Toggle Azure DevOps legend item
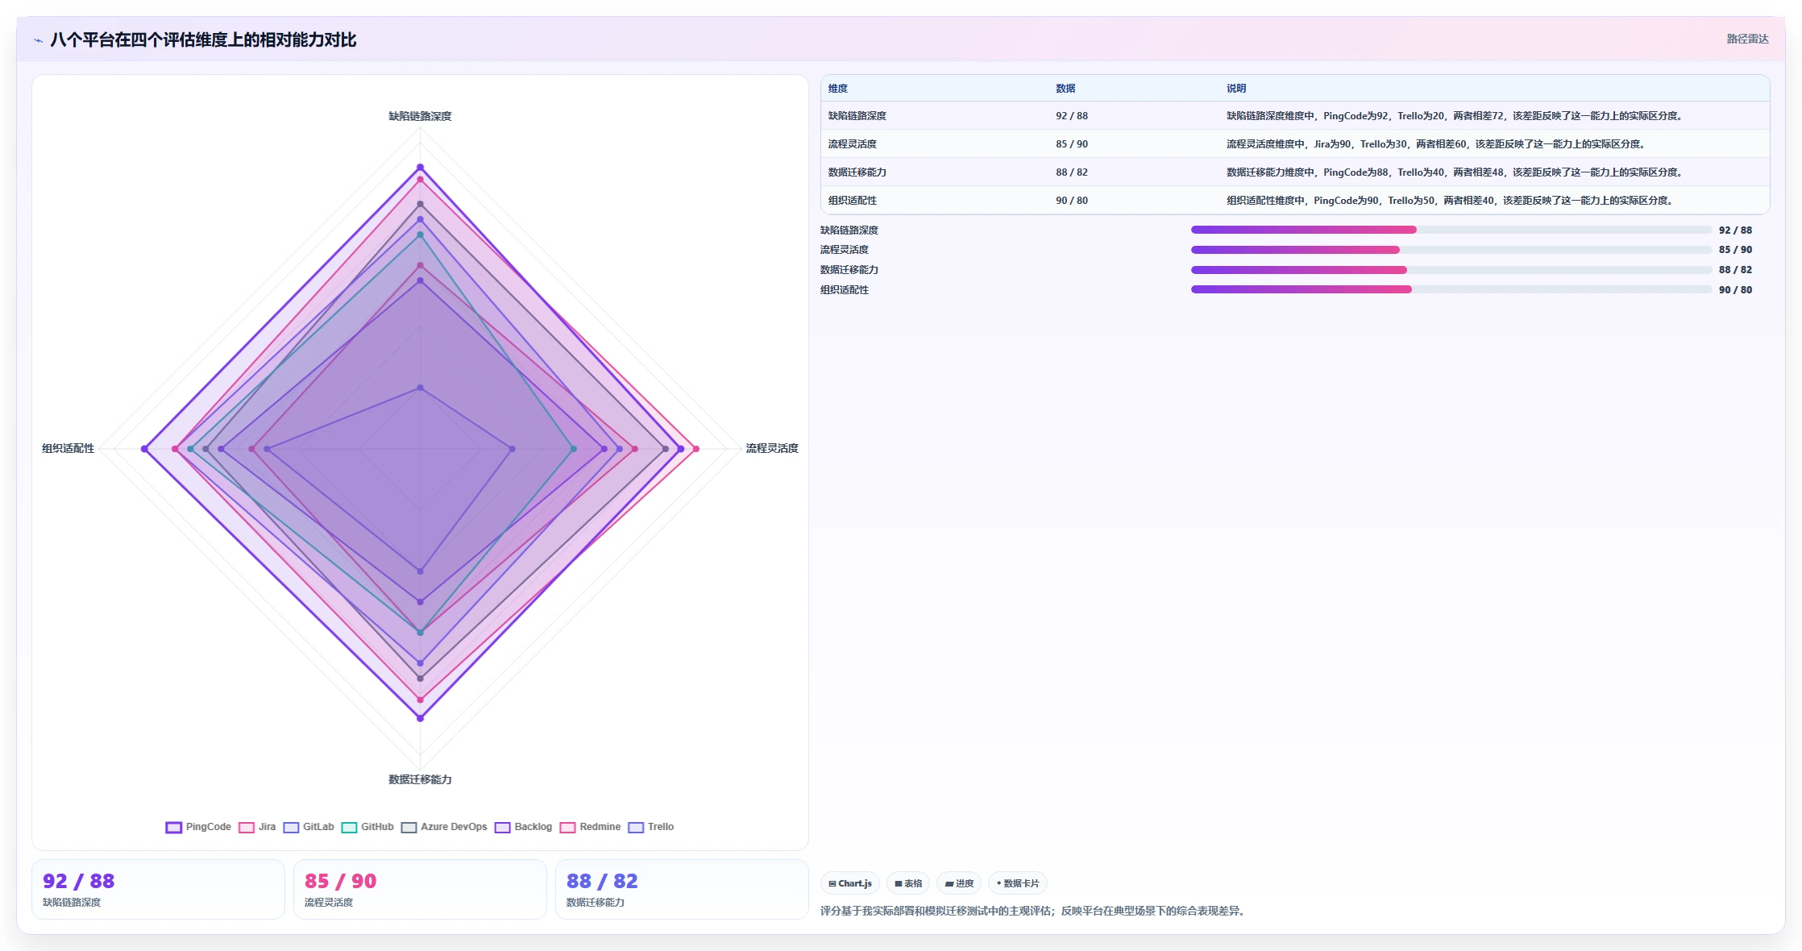The width and height of the screenshot is (1802, 951). click(444, 827)
